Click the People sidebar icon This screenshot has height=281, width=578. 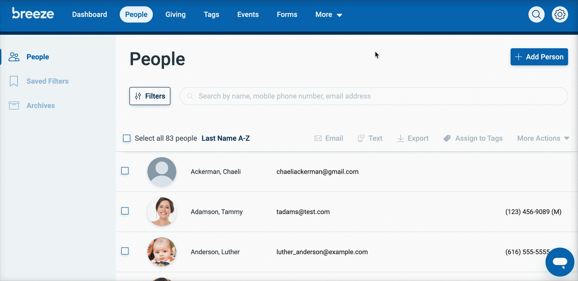click(x=14, y=57)
